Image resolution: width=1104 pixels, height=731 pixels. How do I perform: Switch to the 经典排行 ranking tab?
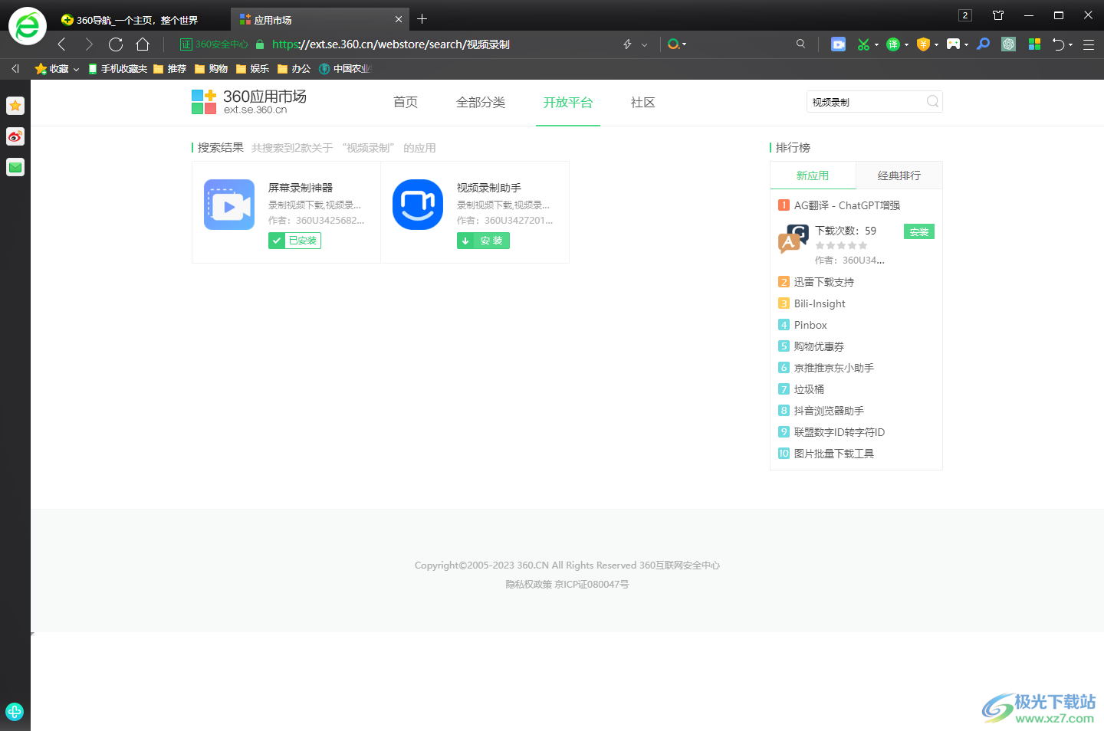click(899, 175)
